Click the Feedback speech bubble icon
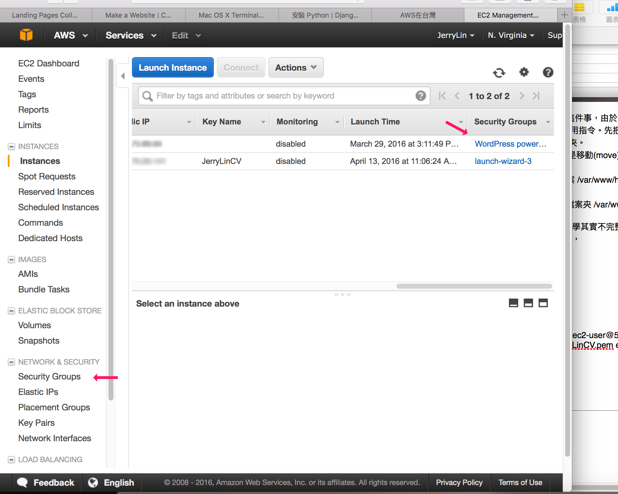The image size is (618, 494). [x=22, y=482]
